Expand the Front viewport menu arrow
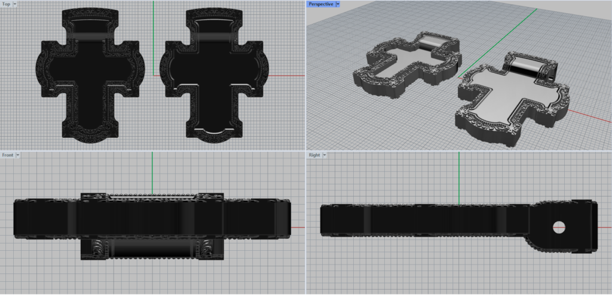The image size is (612, 295). tap(18, 155)
